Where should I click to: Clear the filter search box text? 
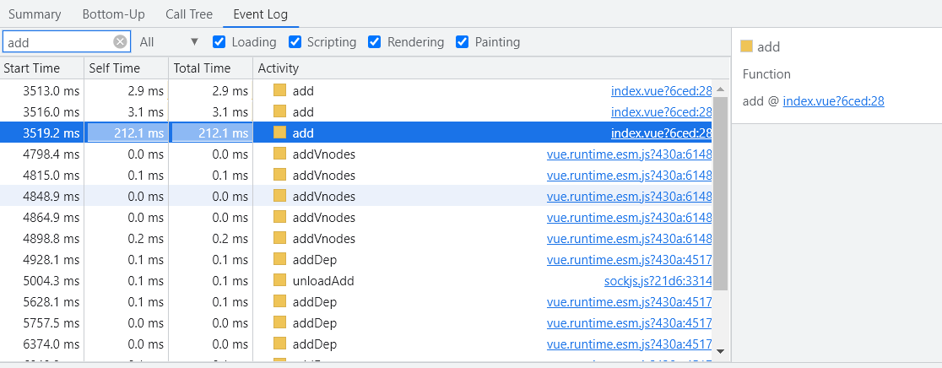pyautogui.click(x=120, y=41)
